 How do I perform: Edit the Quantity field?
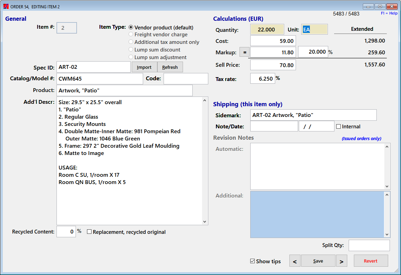(x=267, y=29)
